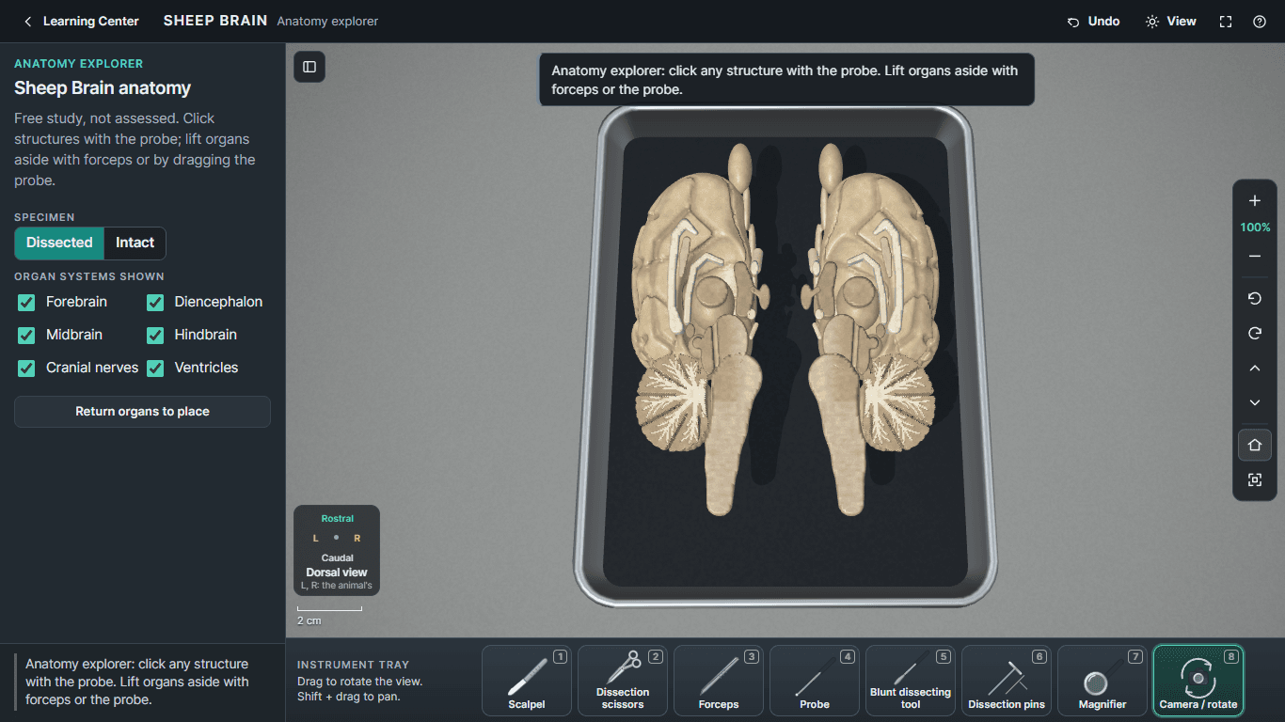Toggle the Forebrain checkbox
This screenshot has width=1285, height=722.
pyautogui.click(x=26, y=302)
